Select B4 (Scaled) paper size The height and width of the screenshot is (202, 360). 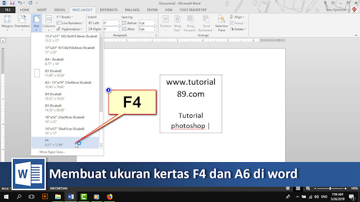[x=65, y=96]
